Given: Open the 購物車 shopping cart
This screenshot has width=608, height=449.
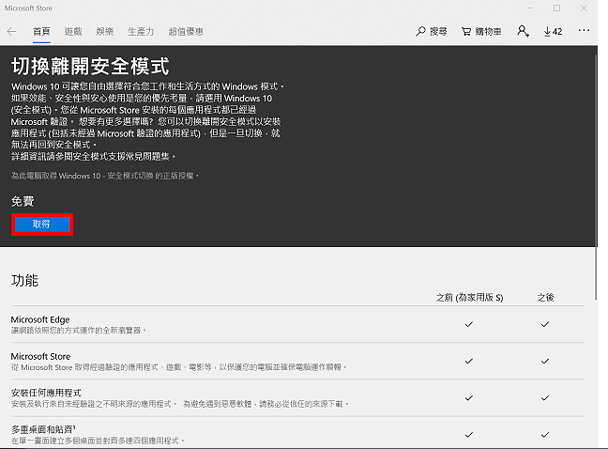Looking at the screenshot, I should click(481, 31).
